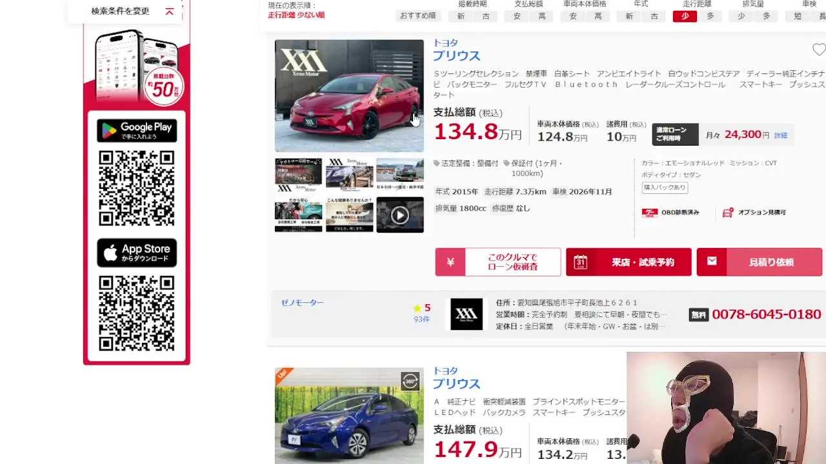
Task: Favorite the red Prius with heart icon
Action: 819,50
